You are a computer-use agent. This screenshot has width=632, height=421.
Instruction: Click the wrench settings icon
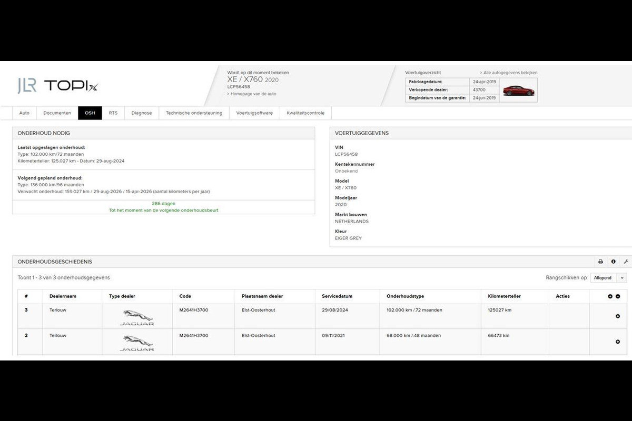pos(626,262)
